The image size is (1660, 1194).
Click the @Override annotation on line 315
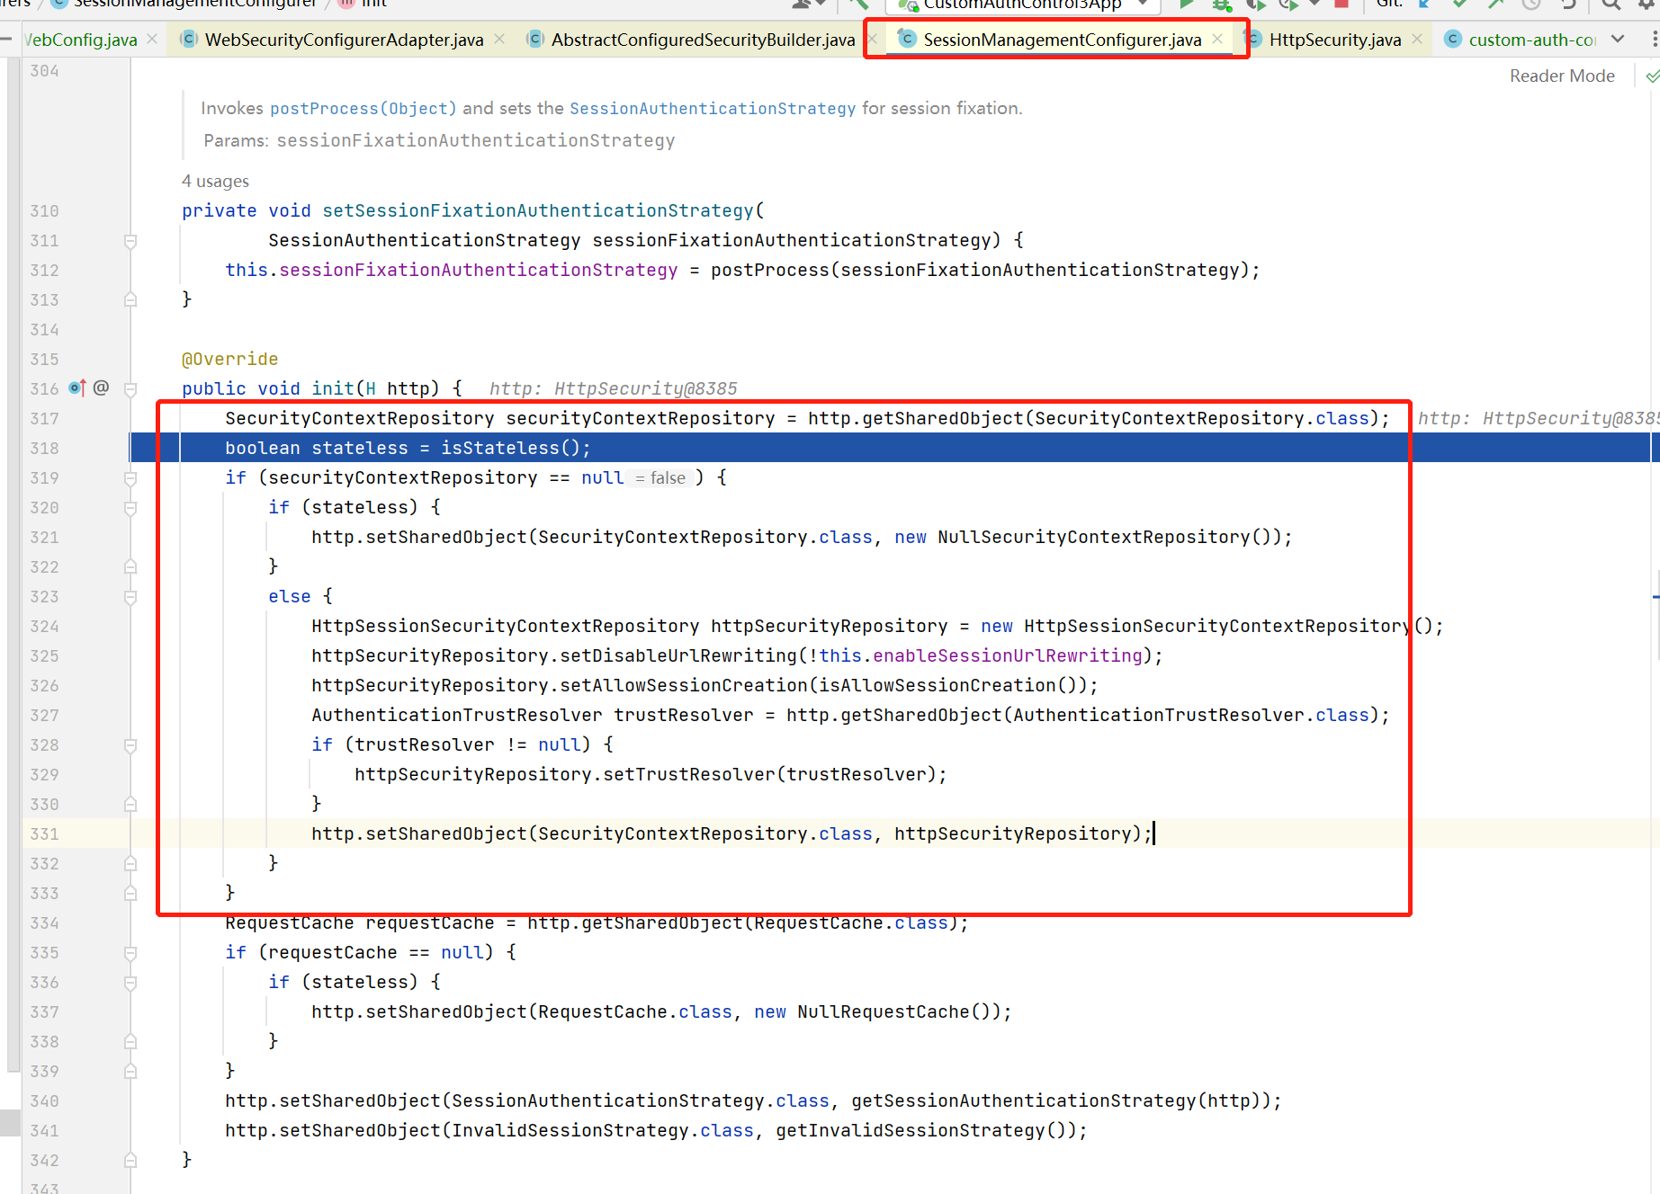(x=230, y=359)
